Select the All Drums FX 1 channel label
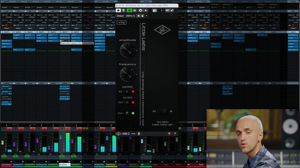The height and width of the screenshot is (168, 300). pyautogui.click(x=76, y=165)
